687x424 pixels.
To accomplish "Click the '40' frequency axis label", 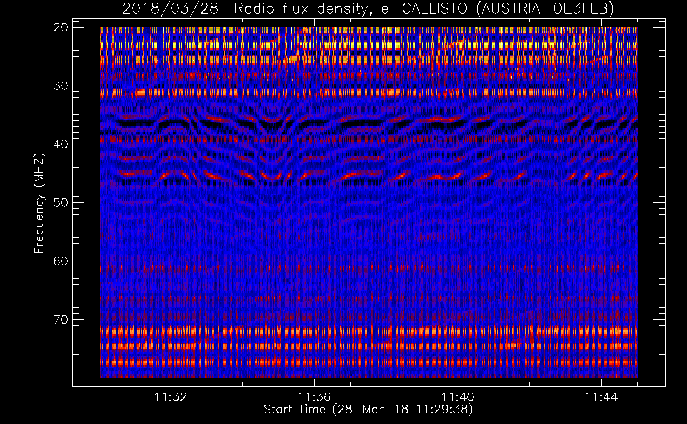I will coord(61,144).
